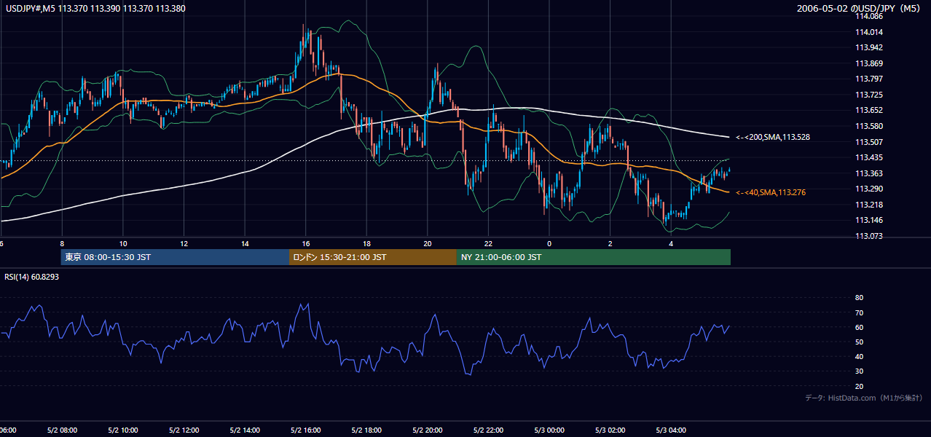Click hour marker 8 under price chart
The width and height of the screenshot is (931, 437).
point(62,244)
